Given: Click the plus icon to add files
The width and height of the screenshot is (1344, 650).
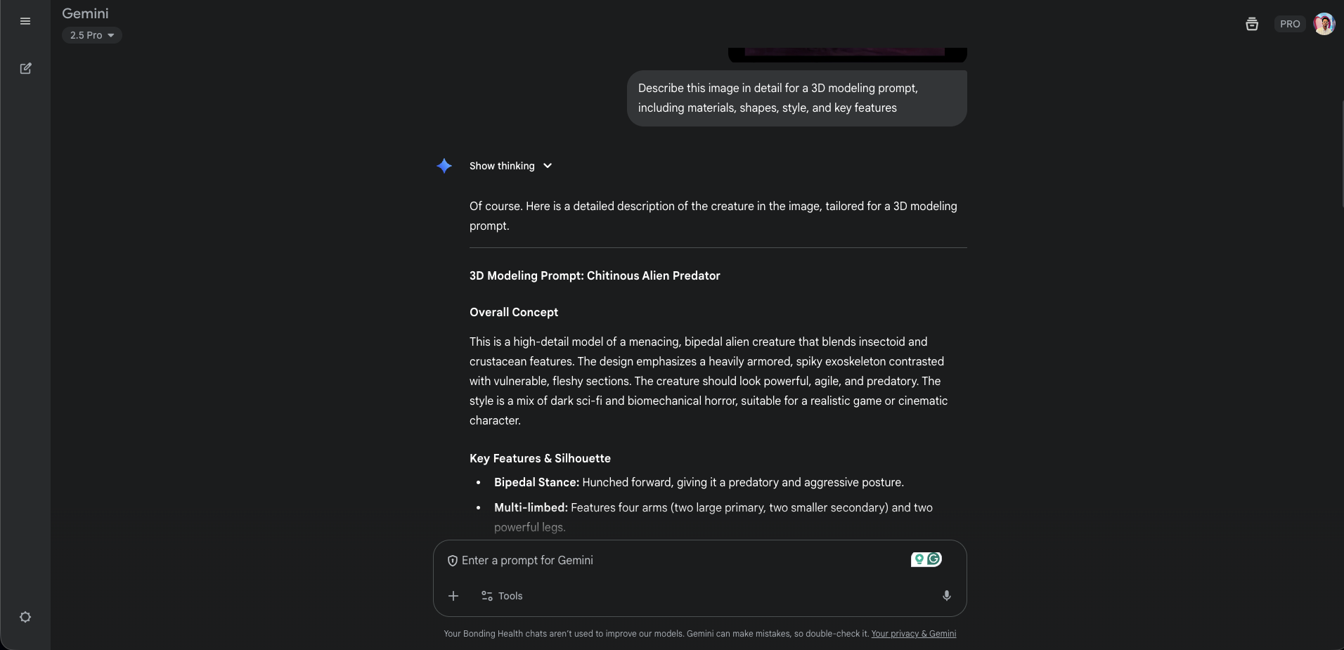Looking at the screenshot, I should pyautogui.click(x=453, y=596).
